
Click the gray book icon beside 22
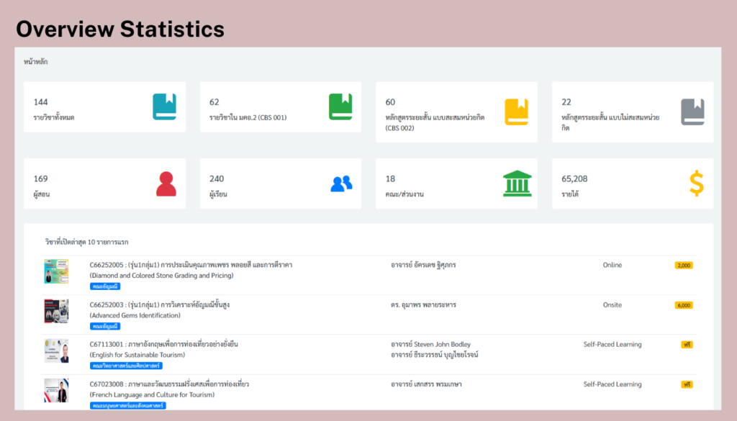coord(692,112)
